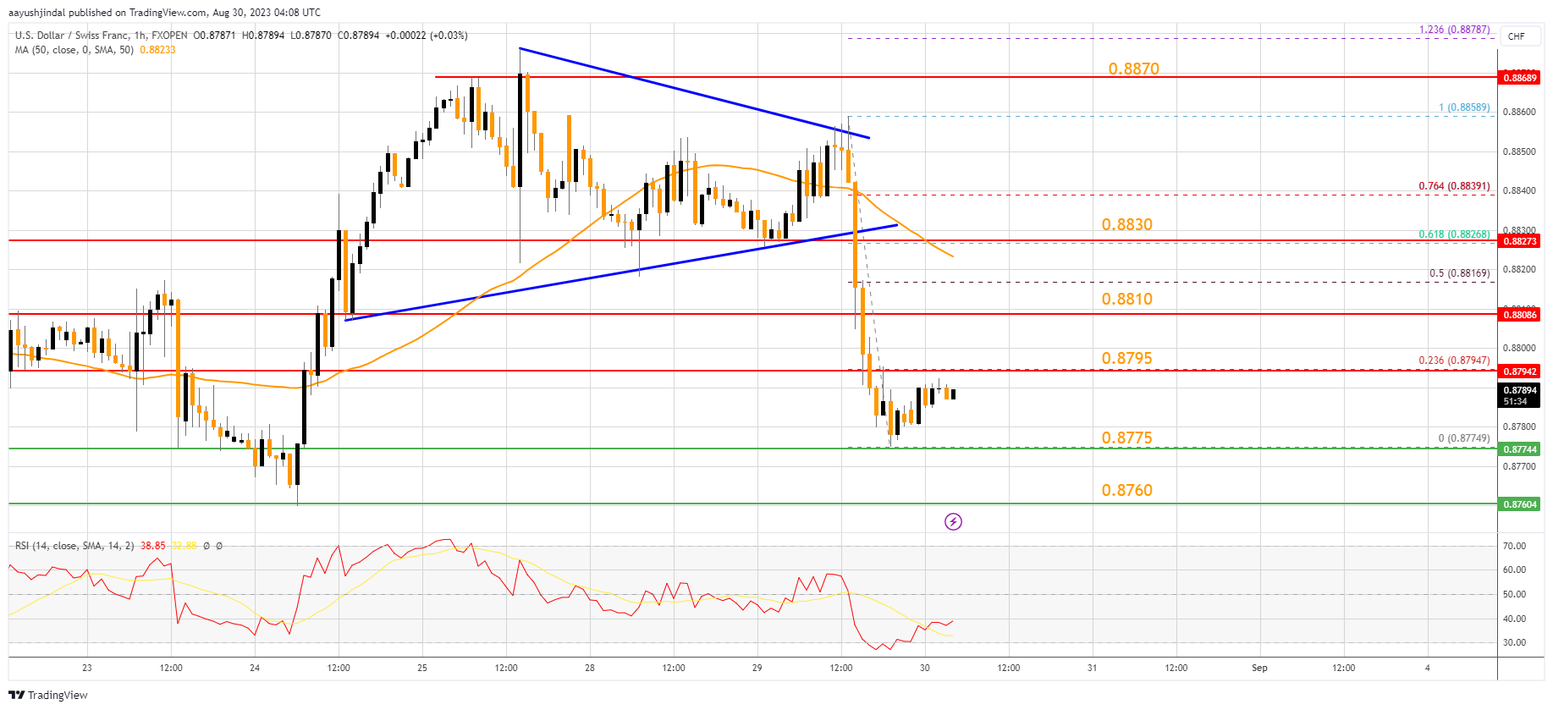Select the green 0.87744 price tag

tap(1519, 449)
